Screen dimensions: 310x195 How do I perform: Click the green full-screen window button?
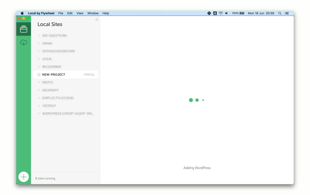click(28, 18)
